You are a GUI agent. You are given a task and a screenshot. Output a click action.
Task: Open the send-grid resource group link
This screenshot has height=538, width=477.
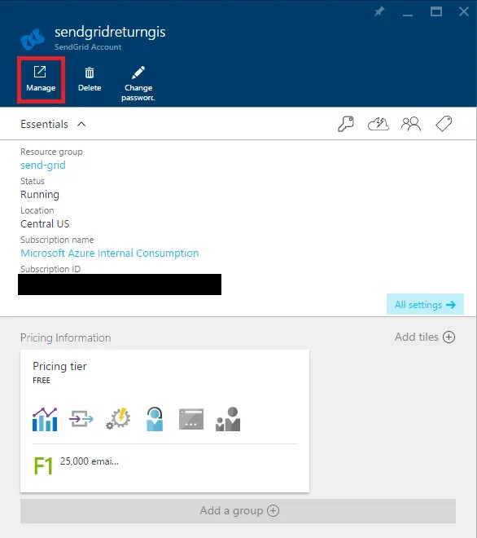click(x=43, y=165)
